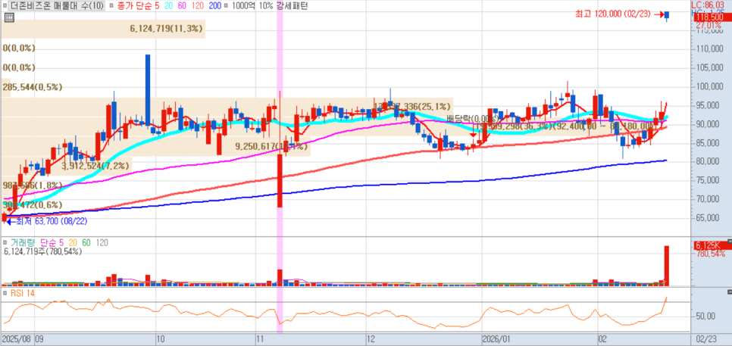Screen dimensions: 732x346
Task: Click the blue 200-period price MA legend
Action: [215, 6]
